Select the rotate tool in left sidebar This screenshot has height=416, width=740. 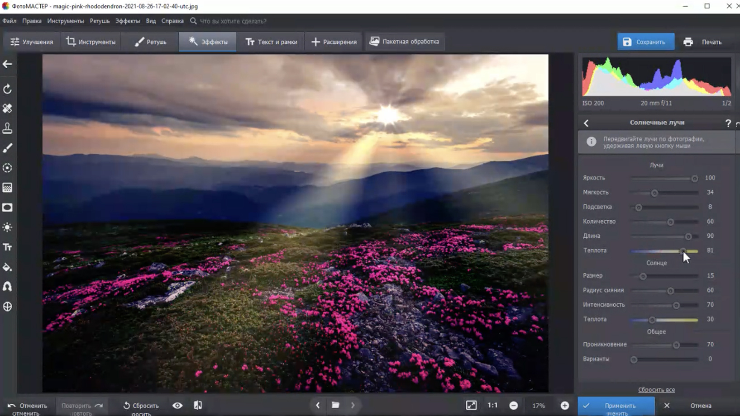(8, 89)
